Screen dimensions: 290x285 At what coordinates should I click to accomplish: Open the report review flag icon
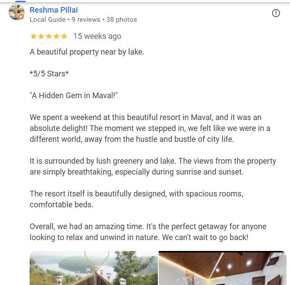(276, 13)
